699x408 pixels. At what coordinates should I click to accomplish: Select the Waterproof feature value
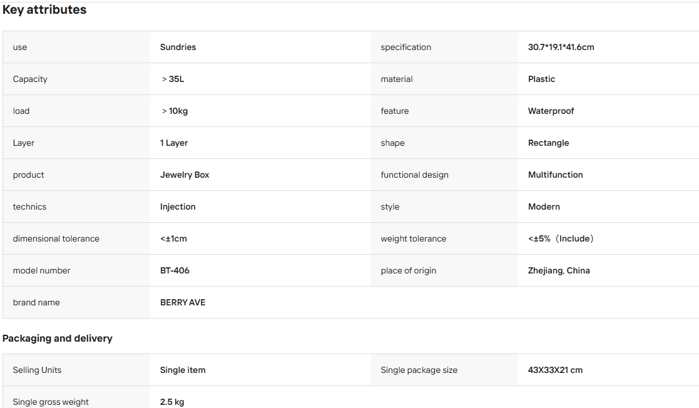click(x=551, y=111)
